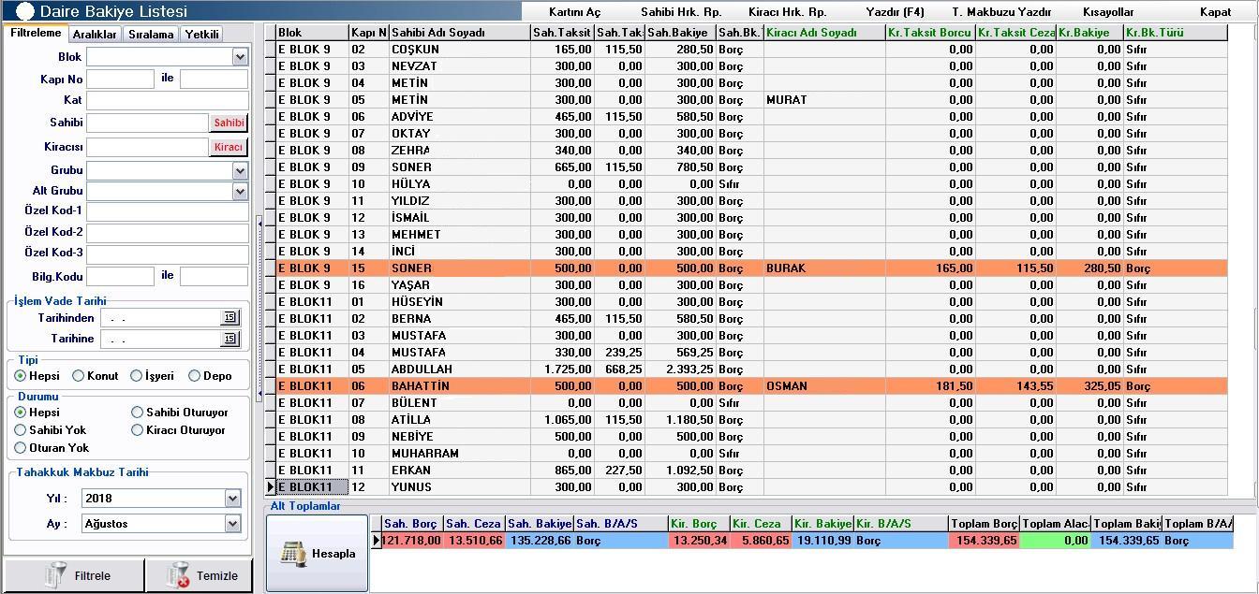Click the Kr.Bk.Türü column header
The height and width of the screenshot is (594, 1259).
[1176, 33]
